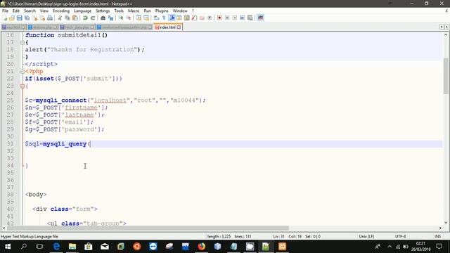The image size is (450, 253).
Task: Toggle the indent guide toolbar button
Action: pos(172,18)
